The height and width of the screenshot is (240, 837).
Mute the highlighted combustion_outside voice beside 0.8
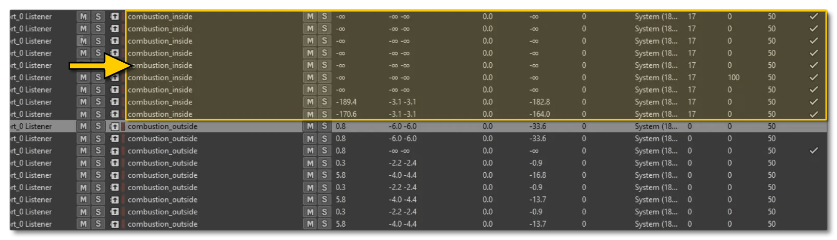click(310, 126)
